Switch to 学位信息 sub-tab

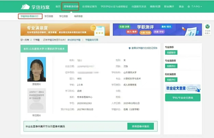tap(63, 16)
